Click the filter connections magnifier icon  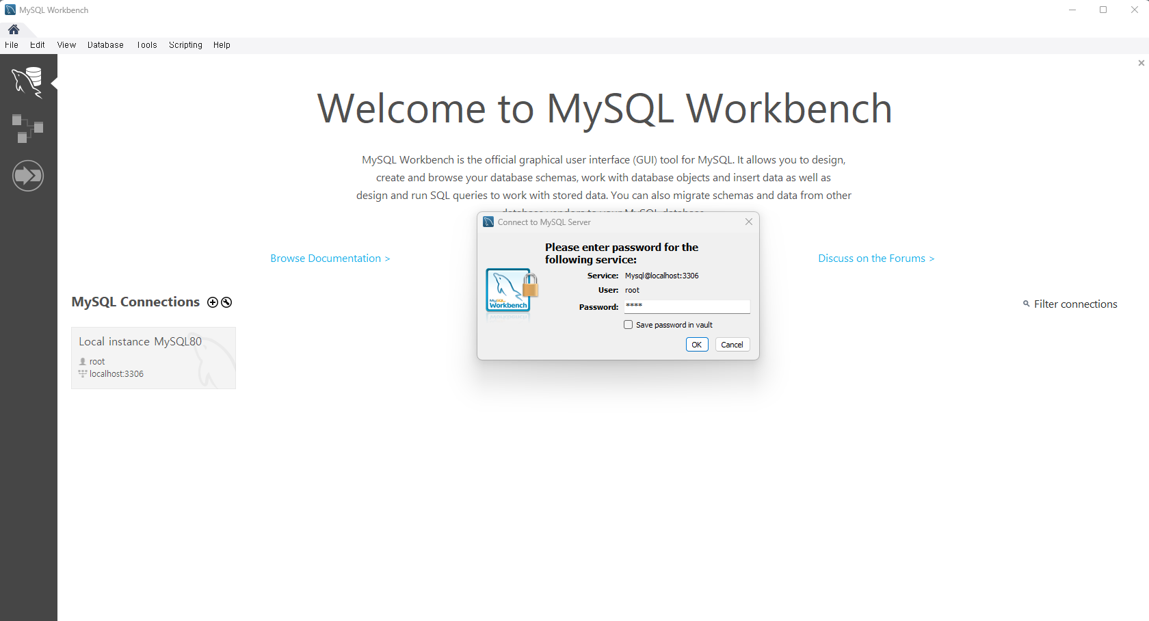tap(1026, 304)
